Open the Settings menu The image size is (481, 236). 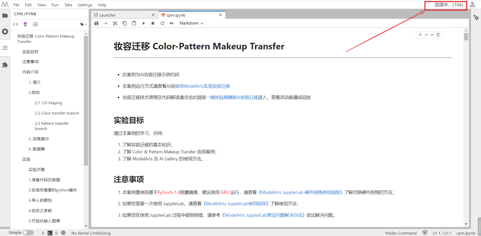pos(85,5)
